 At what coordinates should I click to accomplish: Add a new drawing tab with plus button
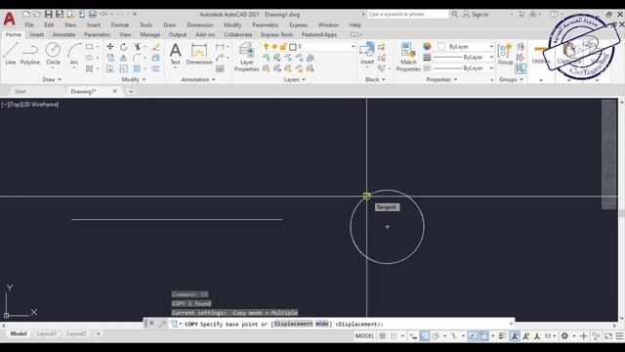130,91
